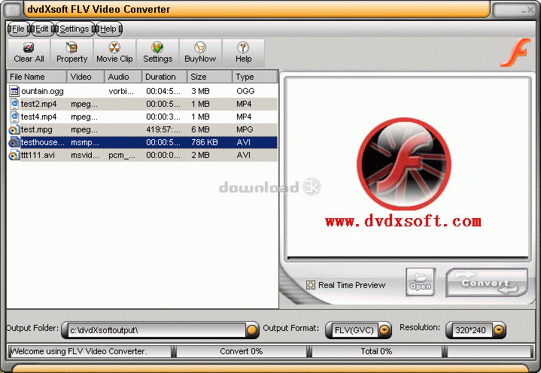Open the File menu
The image size is (541, 373).
click(x=18, y=29)
